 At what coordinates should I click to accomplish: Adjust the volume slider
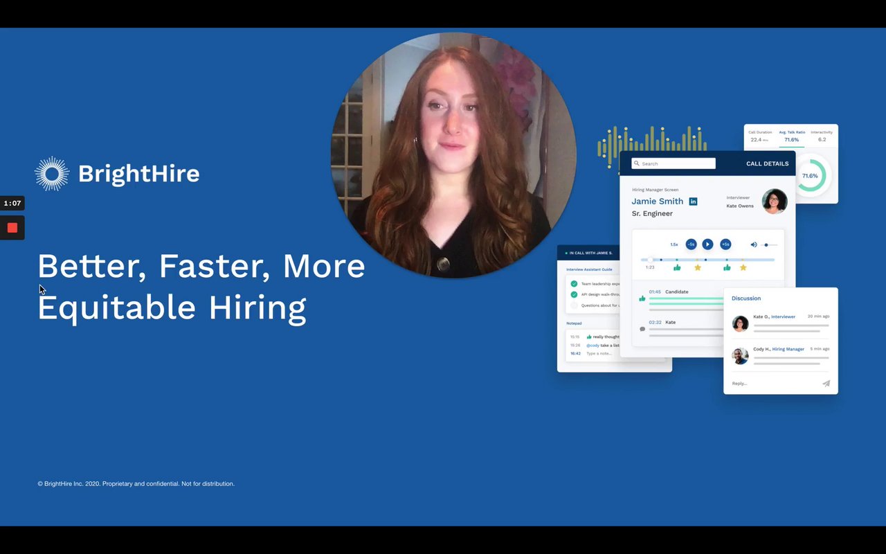click(x=770, y=244)
